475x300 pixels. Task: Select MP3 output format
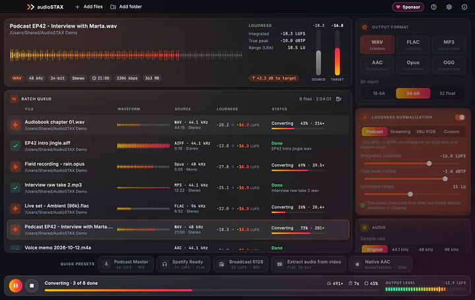(449, 44)
